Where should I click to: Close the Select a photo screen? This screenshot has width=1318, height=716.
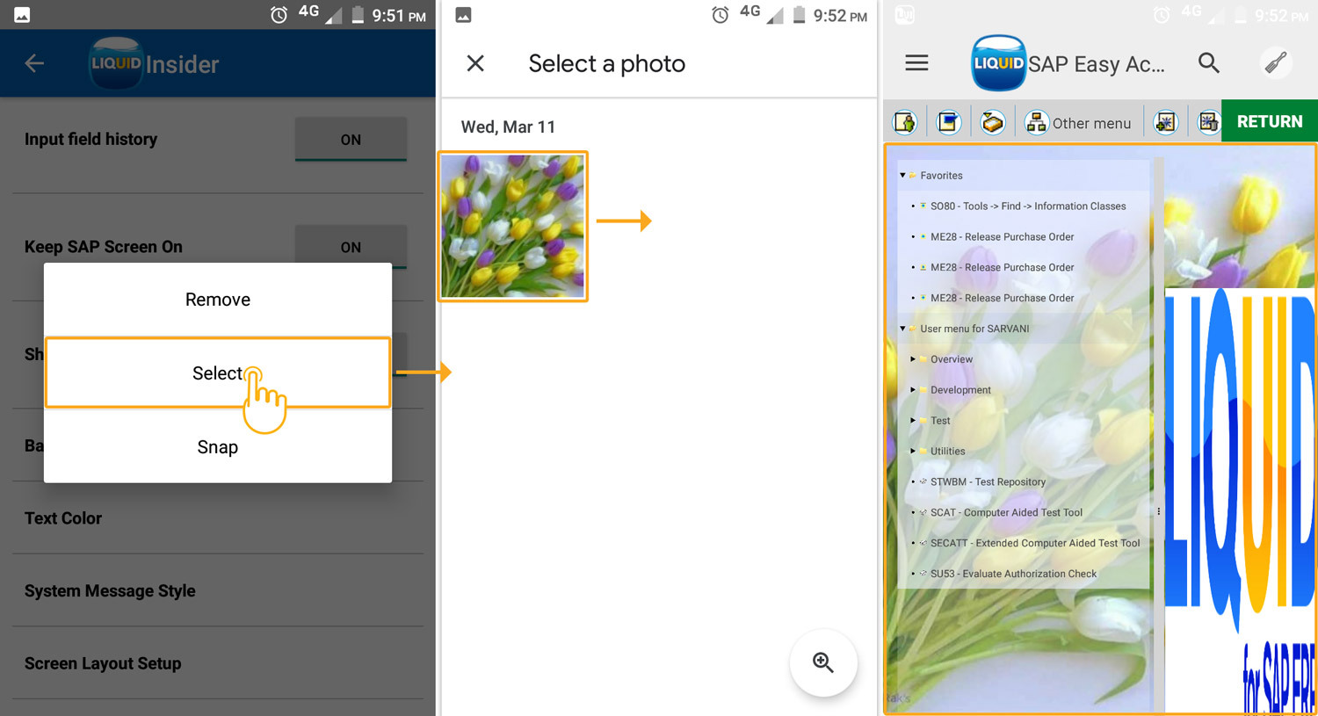click(475, 63)
